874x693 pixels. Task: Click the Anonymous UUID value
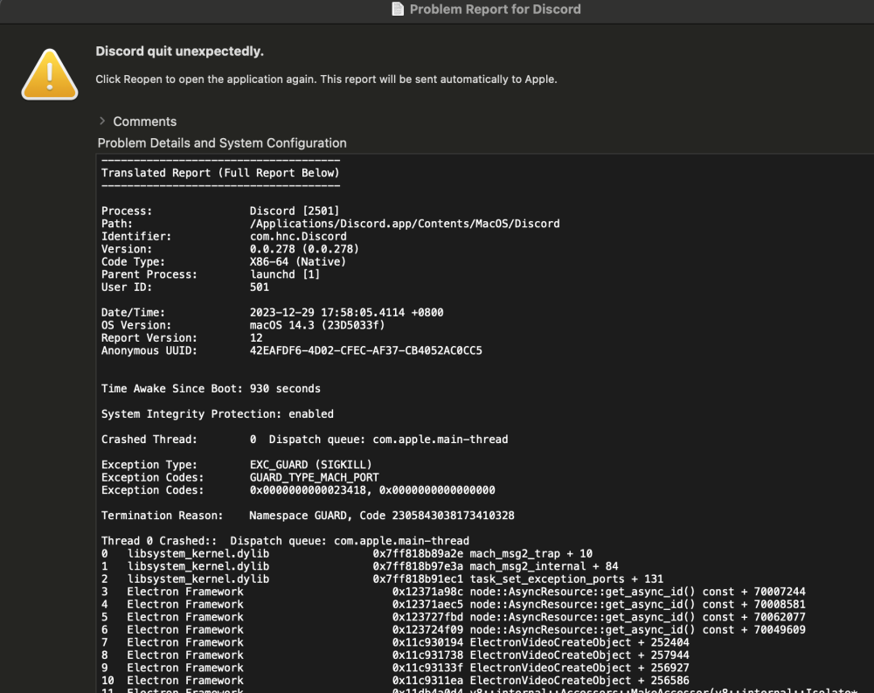(365, 350)
